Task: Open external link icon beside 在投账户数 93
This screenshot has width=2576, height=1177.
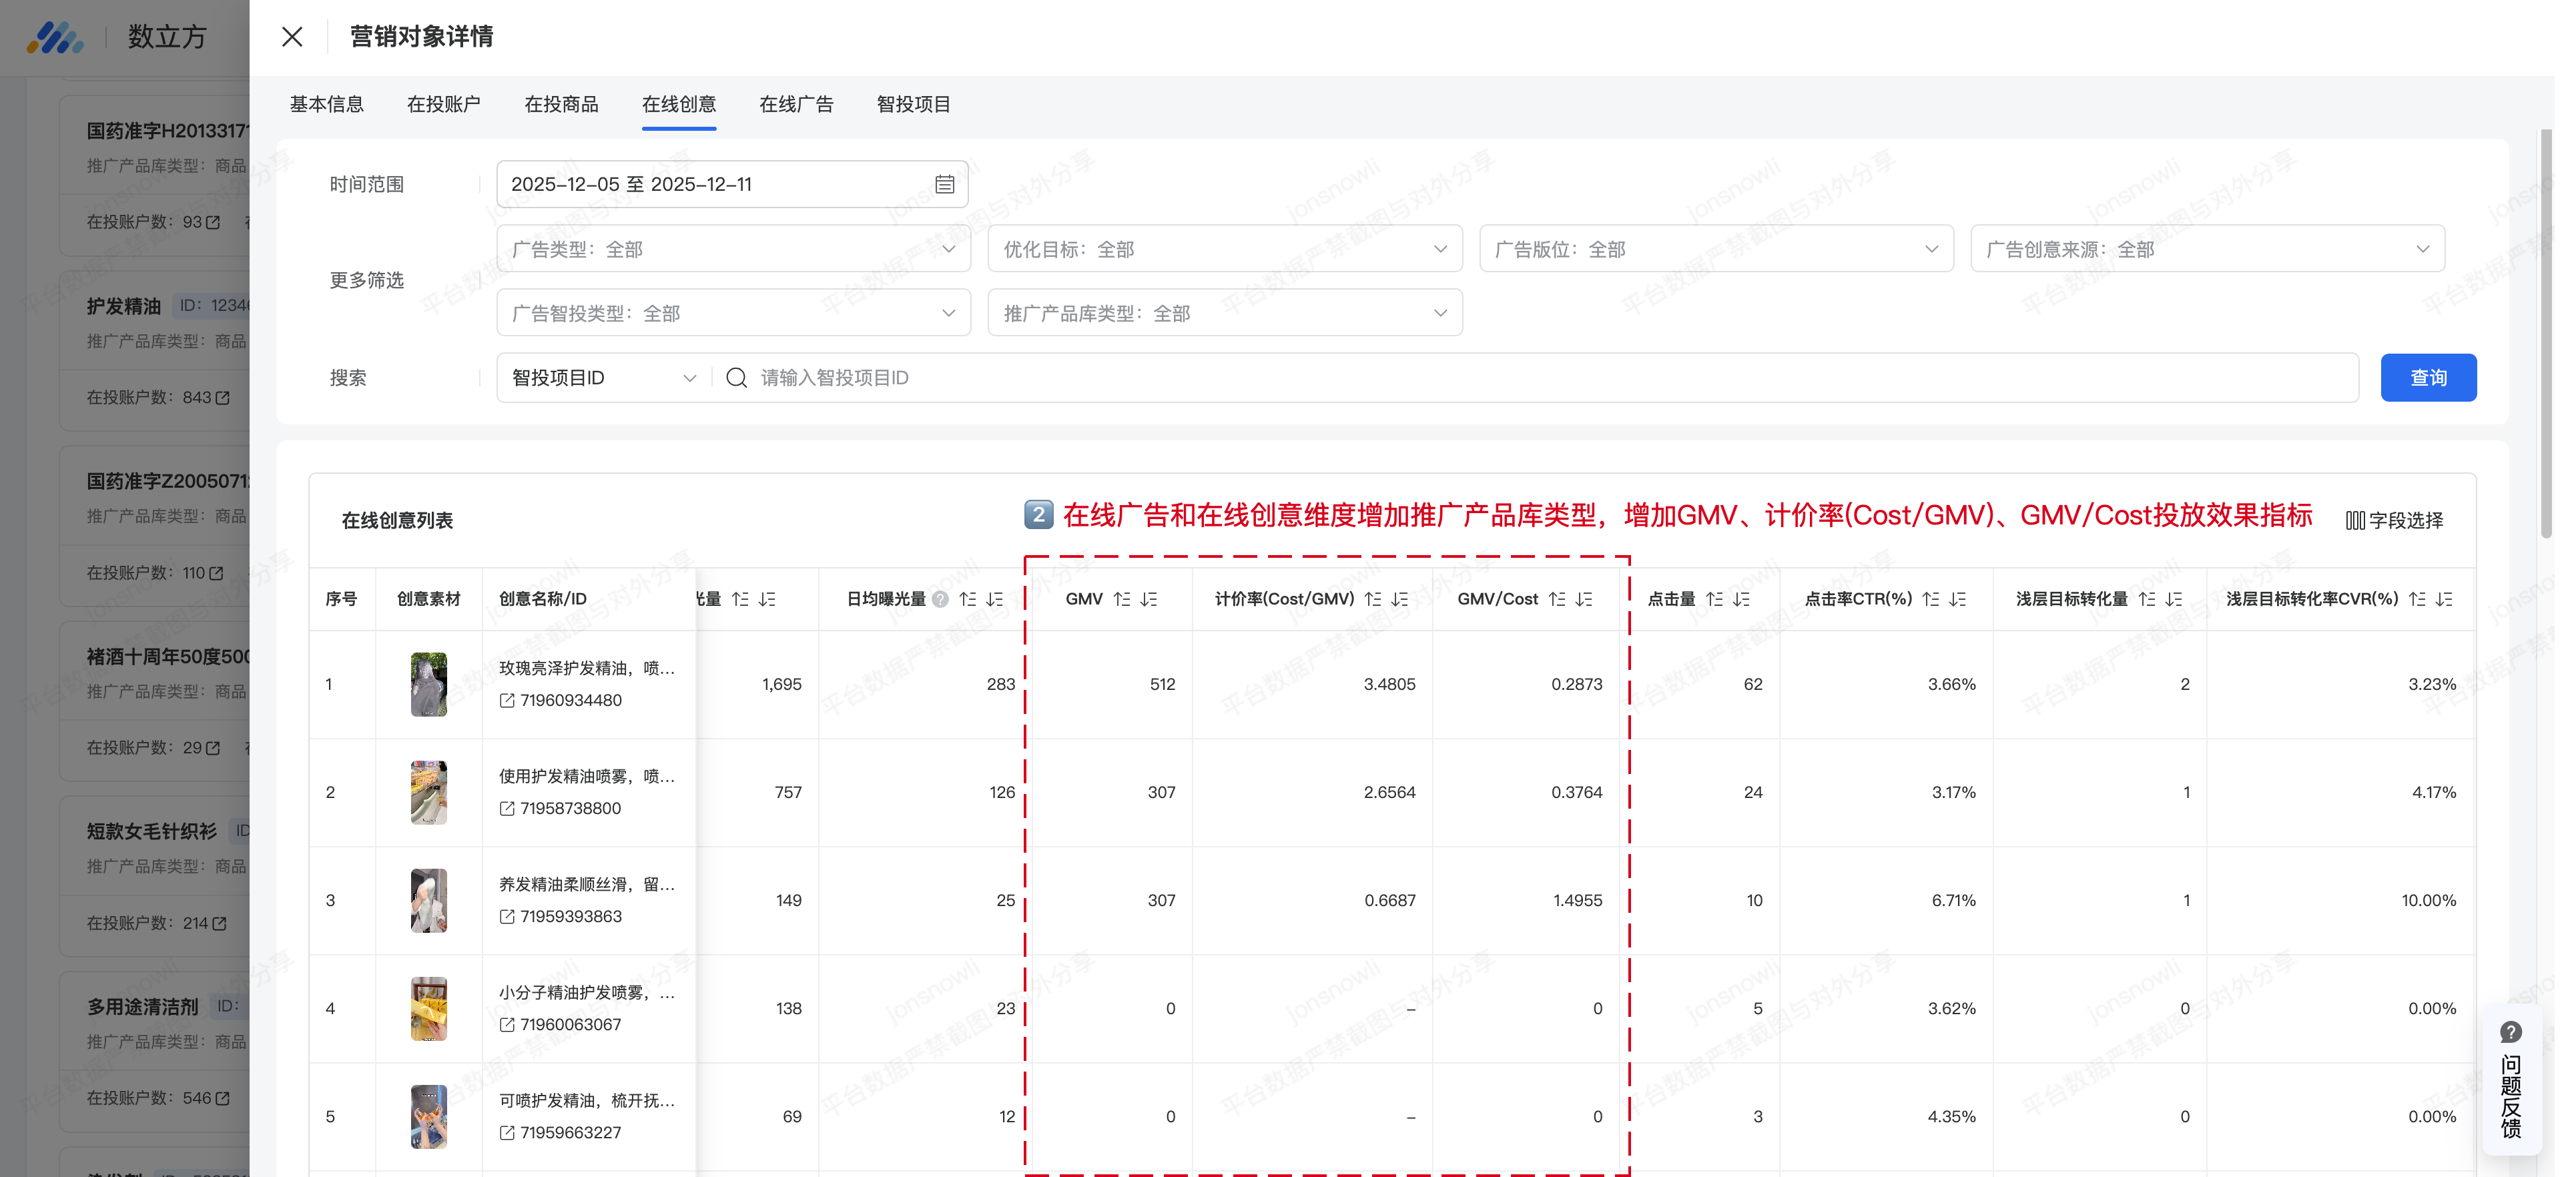Action: pyautogui.click(x=213, y=222)
